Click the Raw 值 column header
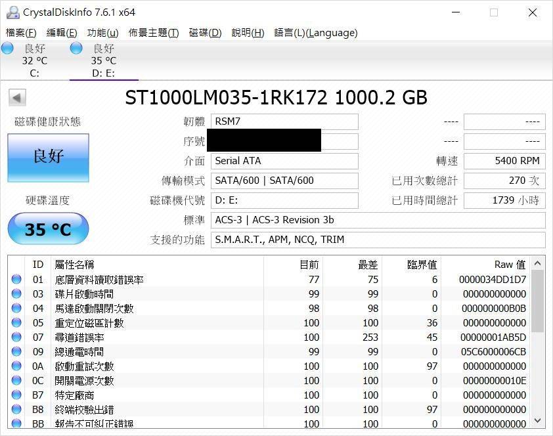 click(485, 265)
